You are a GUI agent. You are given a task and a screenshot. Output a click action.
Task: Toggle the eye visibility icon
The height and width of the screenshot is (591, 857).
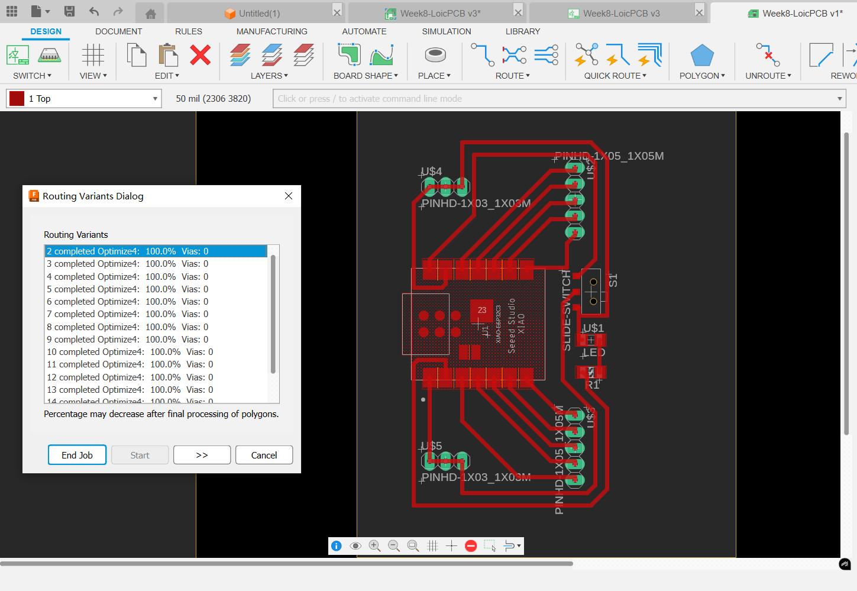coord(355,546)
